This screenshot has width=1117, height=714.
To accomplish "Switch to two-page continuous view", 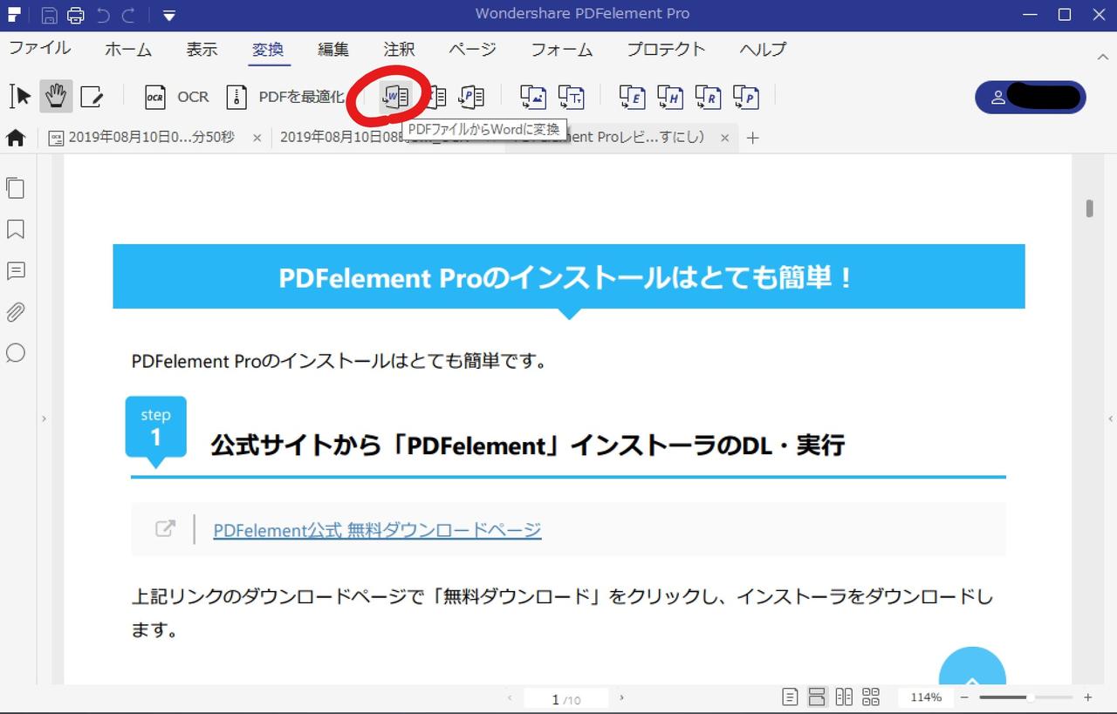I will point(870,697).
